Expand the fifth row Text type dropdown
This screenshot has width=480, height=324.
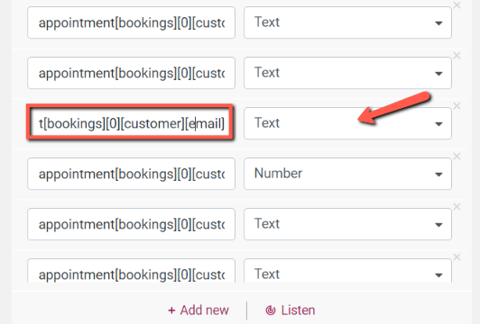(347, 224)
